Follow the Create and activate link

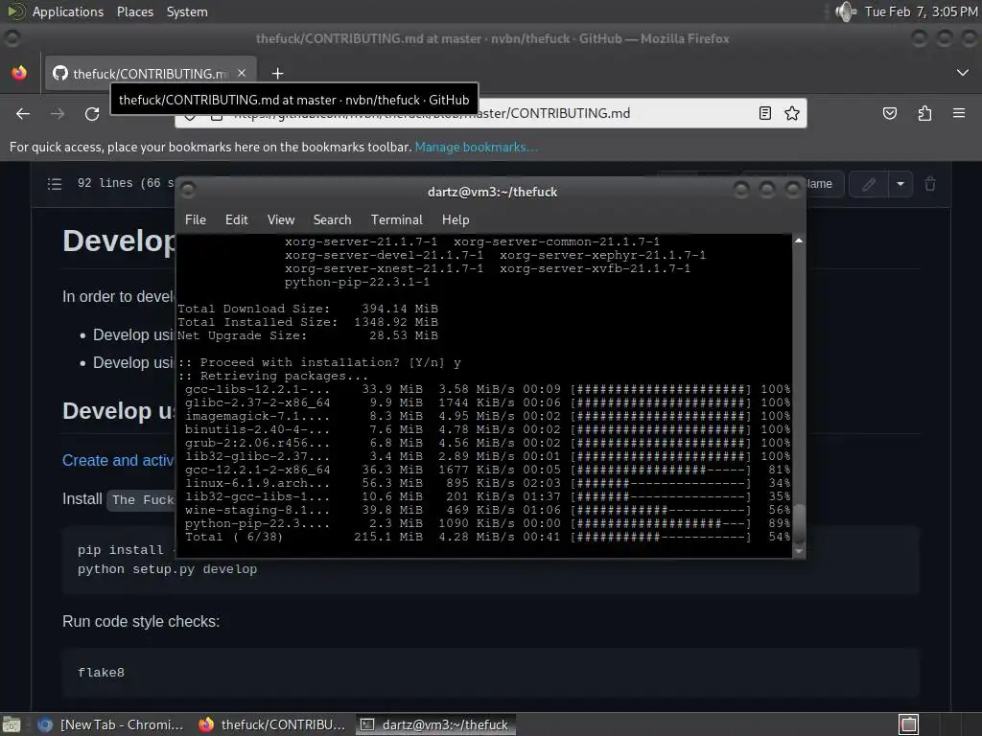[x=118, y=461]
